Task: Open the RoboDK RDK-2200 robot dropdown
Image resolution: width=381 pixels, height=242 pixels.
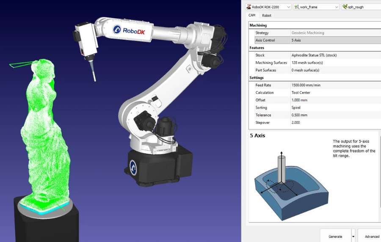Action: (268, 7)
